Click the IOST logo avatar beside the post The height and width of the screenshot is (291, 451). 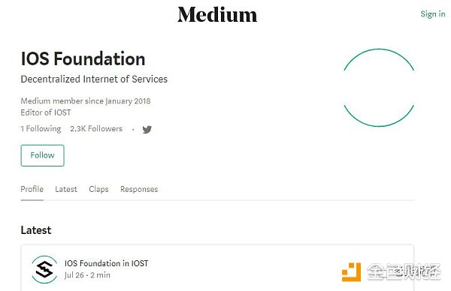(x=44, y=269)
